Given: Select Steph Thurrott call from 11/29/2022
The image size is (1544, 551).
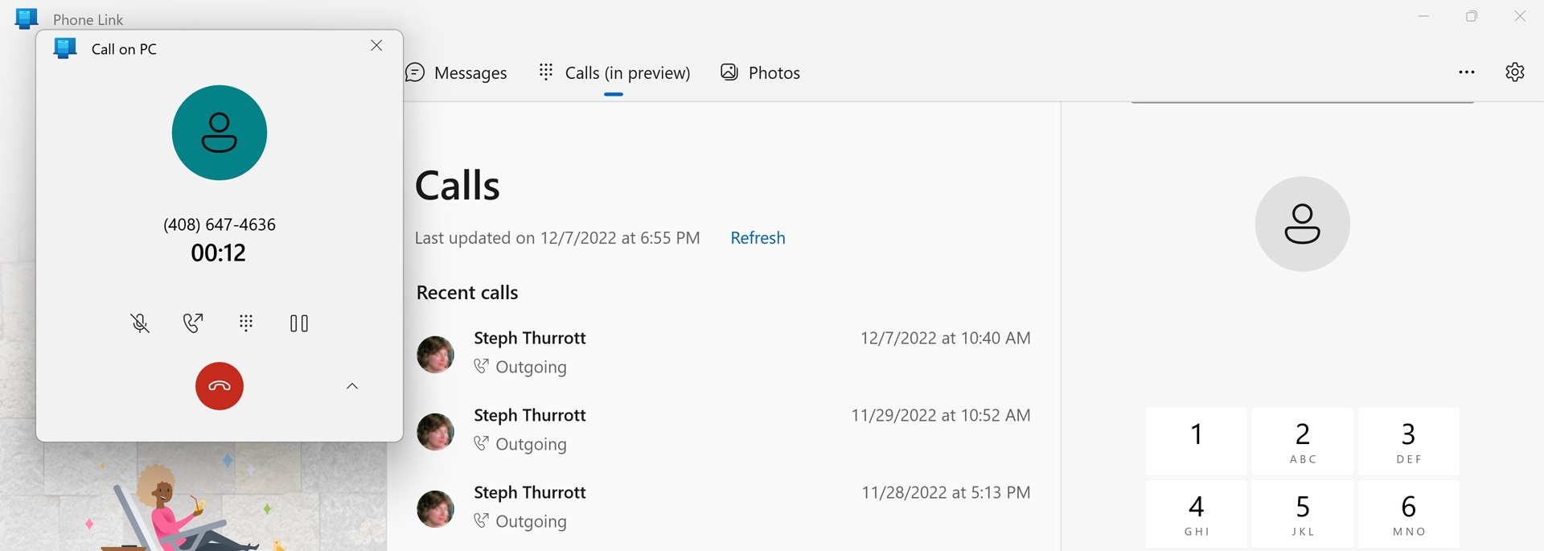Looking at the screenshot, I should pyautogui.click(x=724, y=430).
